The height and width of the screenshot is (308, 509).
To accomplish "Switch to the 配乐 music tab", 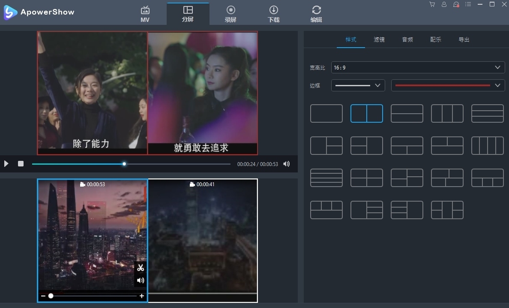I will (435, 39).
